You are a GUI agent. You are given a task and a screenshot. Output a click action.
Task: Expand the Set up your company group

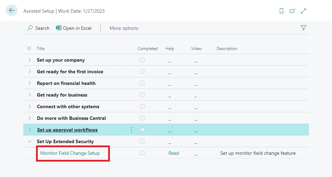point(30,60)
